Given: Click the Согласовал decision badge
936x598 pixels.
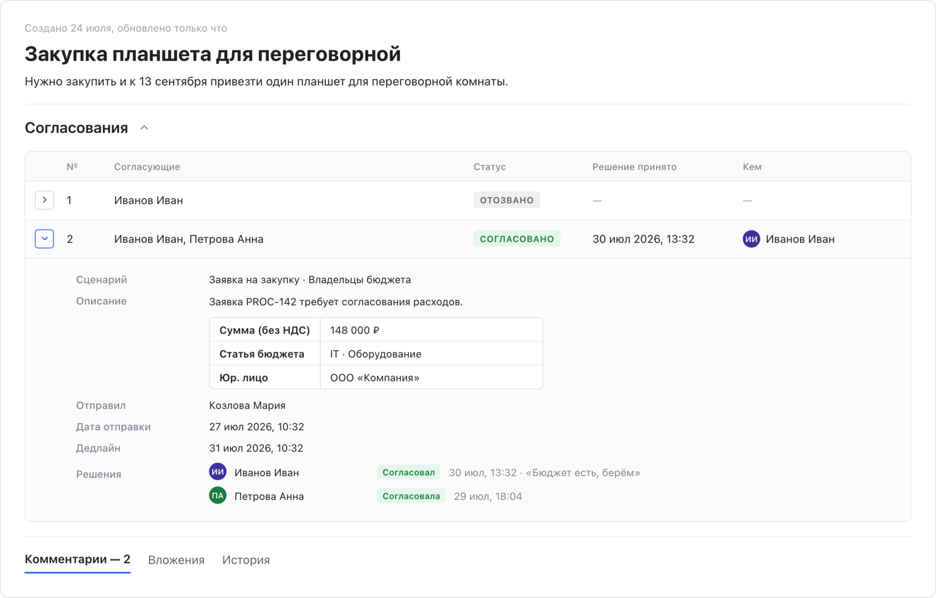Looking at the screenshot, I should point(408,472).
